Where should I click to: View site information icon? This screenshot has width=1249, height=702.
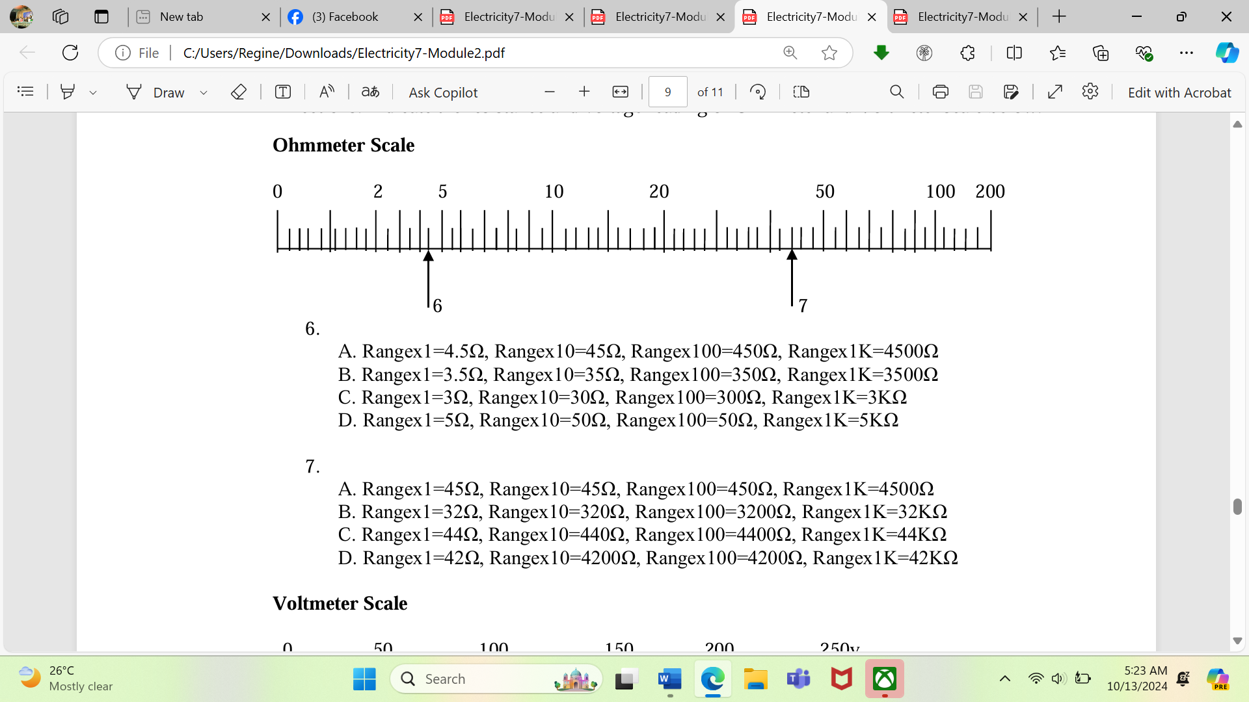(x=123, y=53)
